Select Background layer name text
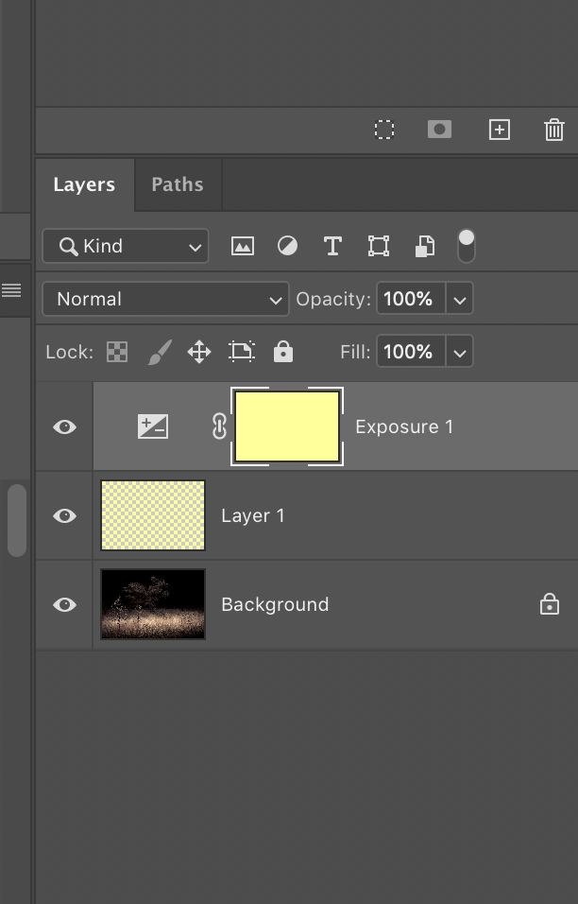Viewport: 578px width, 904px height. [x=275, y=604]
